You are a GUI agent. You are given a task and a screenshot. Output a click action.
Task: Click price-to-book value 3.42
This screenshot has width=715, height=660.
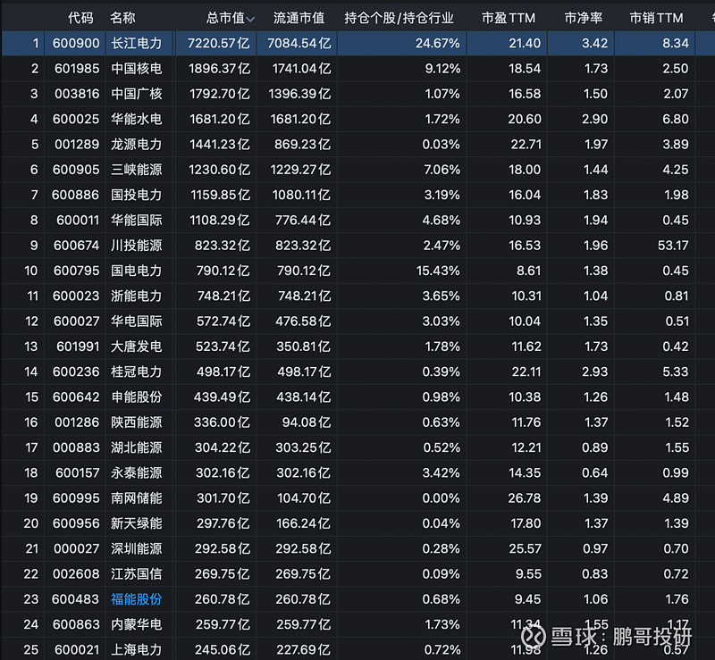coord(594,43)
